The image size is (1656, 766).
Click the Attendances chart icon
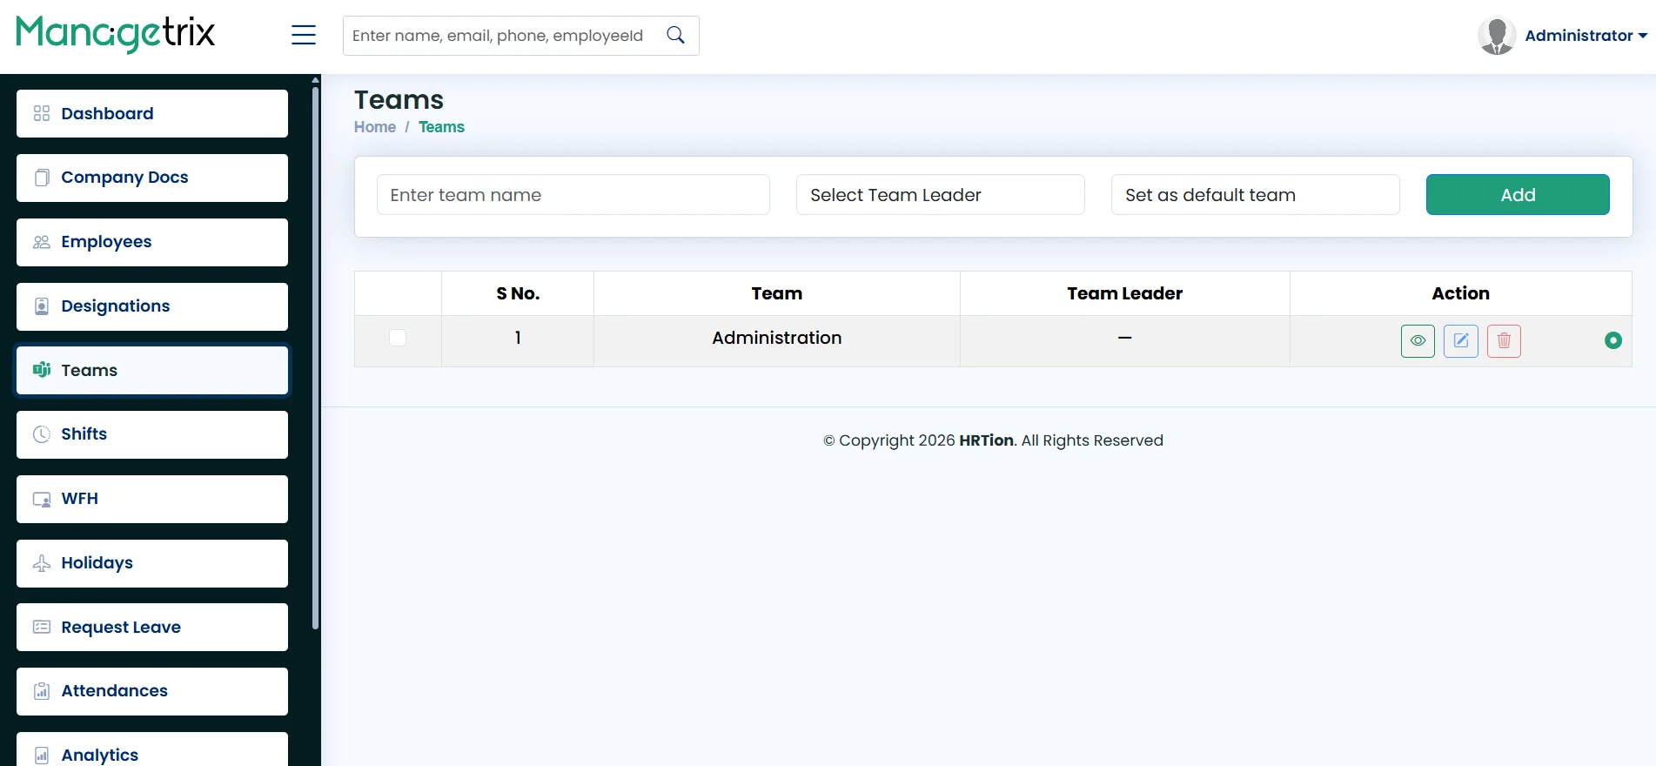[x=42, y=691]
